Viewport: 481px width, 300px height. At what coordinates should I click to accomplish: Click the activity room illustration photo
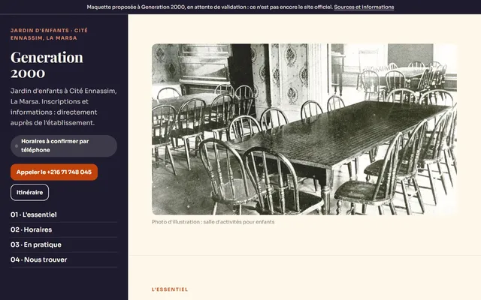pos(304,129)
